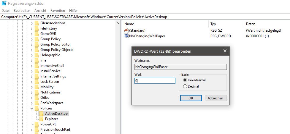Click the (Standard) string value icon
The image size is (290, 134).
point(126,30)
